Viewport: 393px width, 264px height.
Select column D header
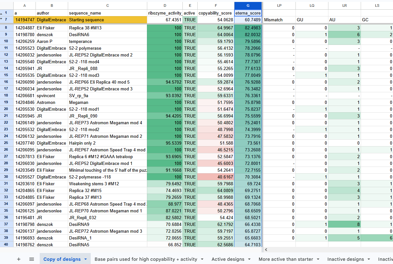(165, 5)
